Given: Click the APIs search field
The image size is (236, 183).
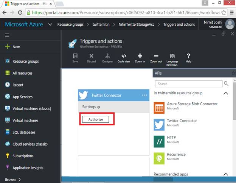Looking at the screenshot, I should [x=189, y=84].
